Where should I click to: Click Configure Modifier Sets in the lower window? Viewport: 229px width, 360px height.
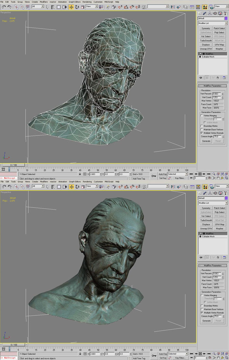[x=224, y=257]
